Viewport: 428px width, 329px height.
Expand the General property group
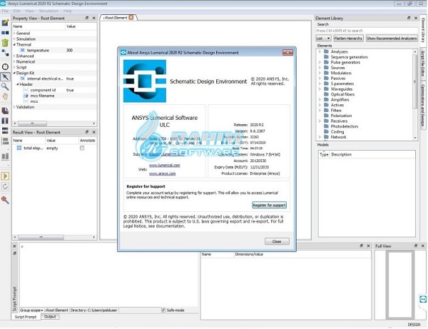[x=14, y=33]
